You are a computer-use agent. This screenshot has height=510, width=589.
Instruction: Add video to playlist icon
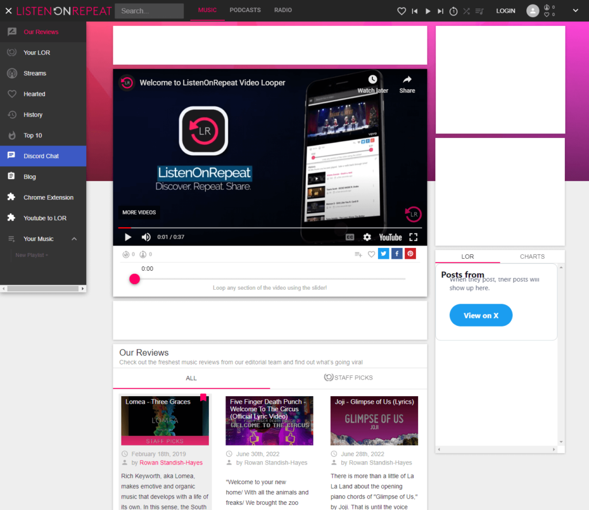pyautogui.click(x=358, y=254)
